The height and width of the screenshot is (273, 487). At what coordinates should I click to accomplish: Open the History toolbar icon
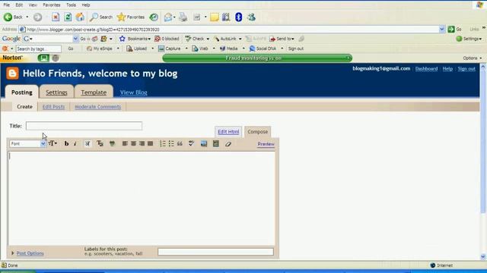click(x=154, y=17)
